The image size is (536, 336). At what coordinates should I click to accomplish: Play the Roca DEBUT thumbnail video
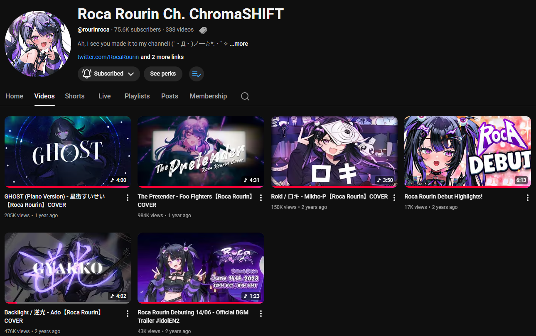[467, 152]
